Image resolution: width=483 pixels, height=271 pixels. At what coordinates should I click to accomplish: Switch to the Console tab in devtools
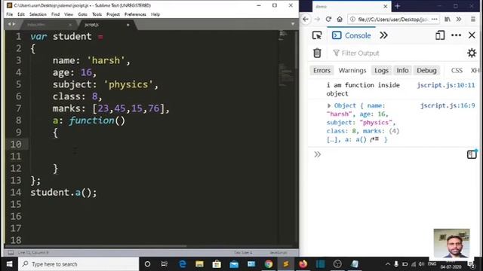coord(352,35)
